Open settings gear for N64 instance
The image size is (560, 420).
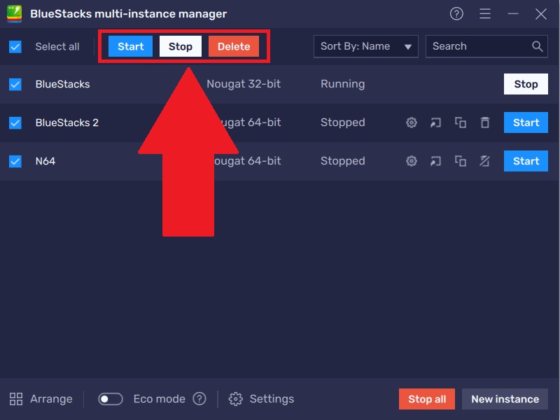[412, 161]
